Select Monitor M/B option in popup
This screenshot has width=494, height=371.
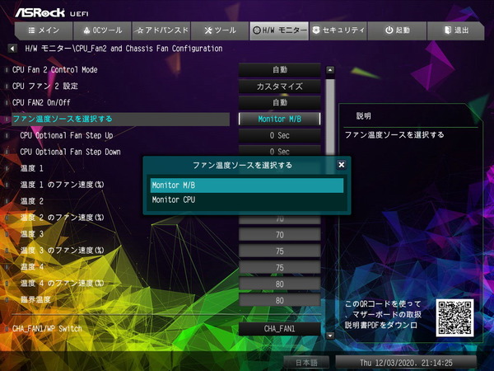pos(246,185)
